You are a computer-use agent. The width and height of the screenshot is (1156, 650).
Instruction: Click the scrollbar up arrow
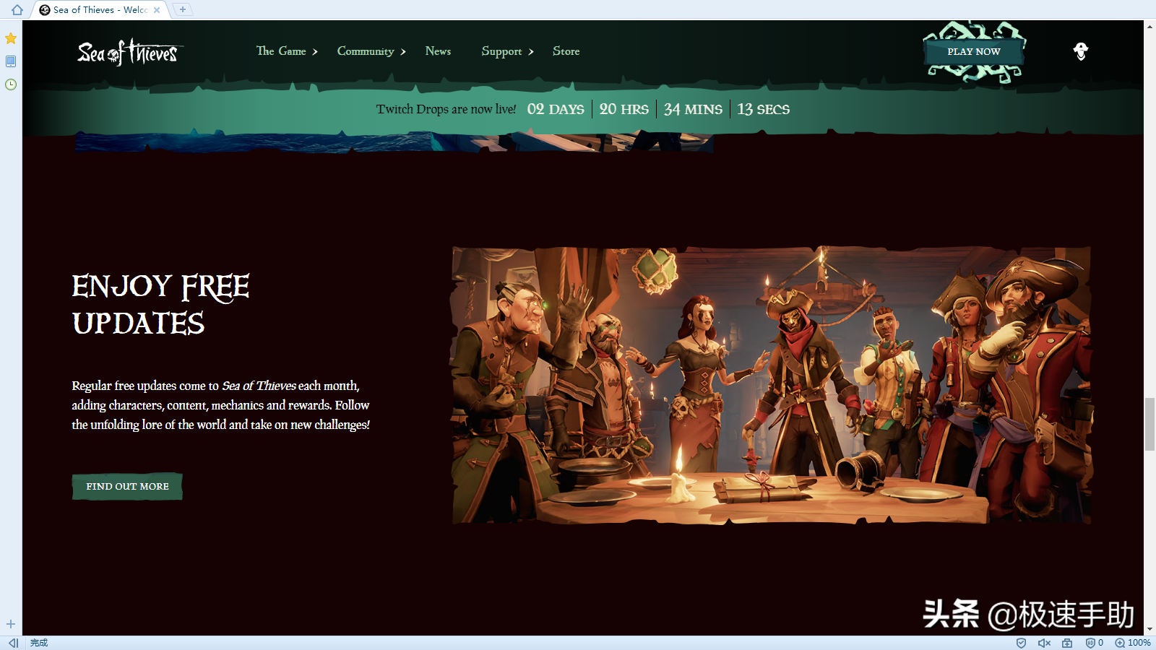(x=1149, y=27)
